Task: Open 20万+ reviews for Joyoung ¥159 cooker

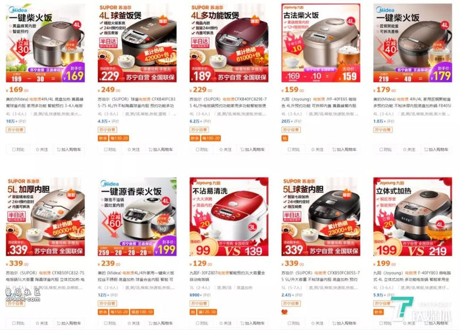Action: click(289, 121)
